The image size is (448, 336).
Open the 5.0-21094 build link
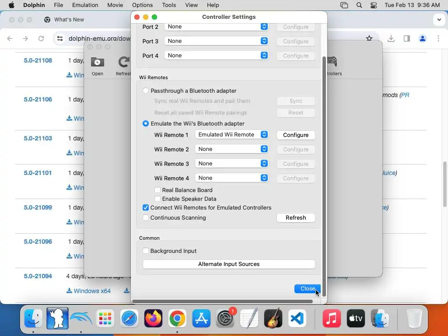[38, 276]
